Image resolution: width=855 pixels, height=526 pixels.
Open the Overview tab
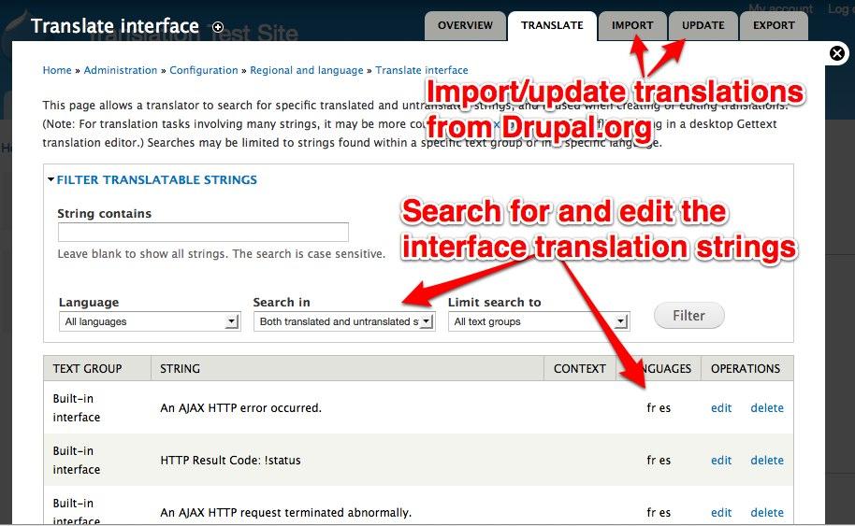pos(465,25)
